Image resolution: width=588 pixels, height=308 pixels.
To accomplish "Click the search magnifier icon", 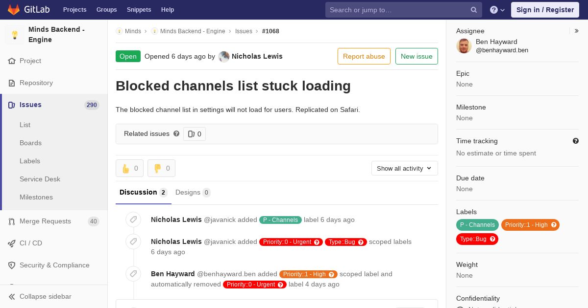I will coord(474,10).
